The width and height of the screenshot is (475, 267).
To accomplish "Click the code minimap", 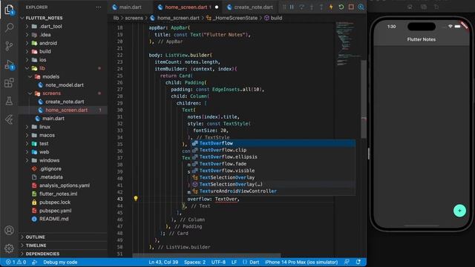I will tap(348, 44).
